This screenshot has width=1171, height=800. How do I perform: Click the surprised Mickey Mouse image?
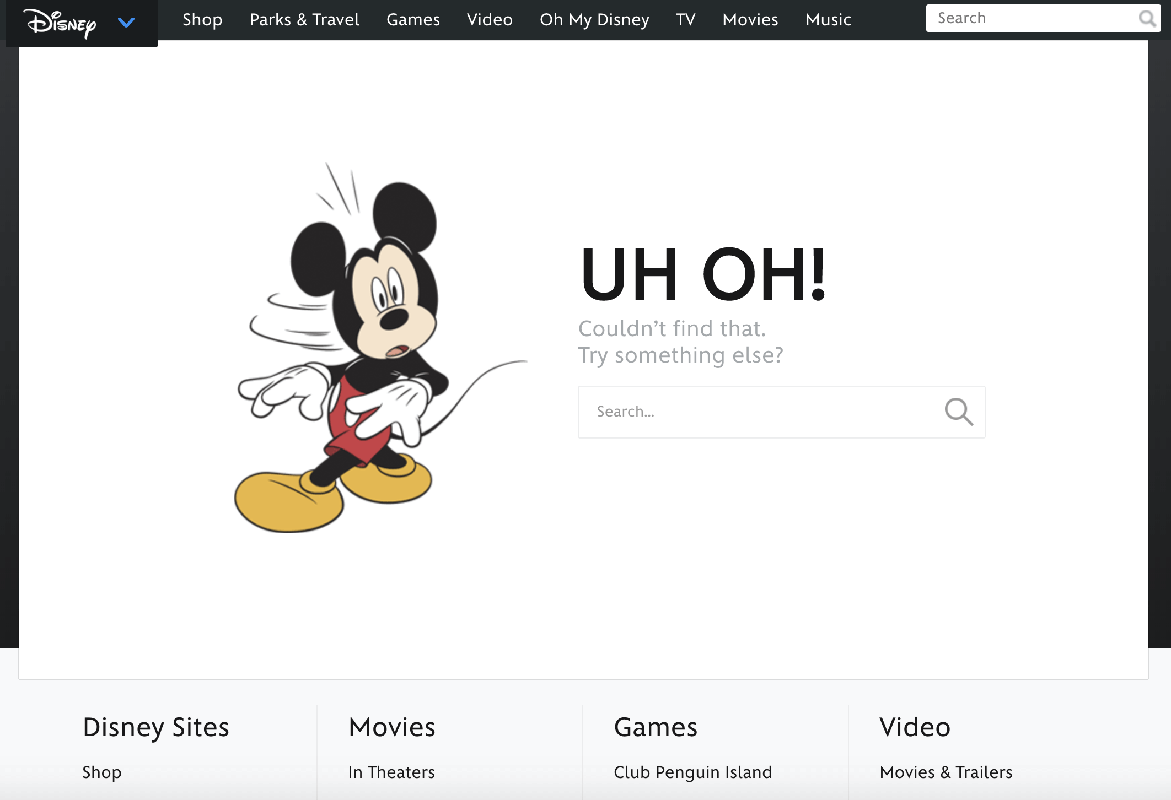[380, 347]
